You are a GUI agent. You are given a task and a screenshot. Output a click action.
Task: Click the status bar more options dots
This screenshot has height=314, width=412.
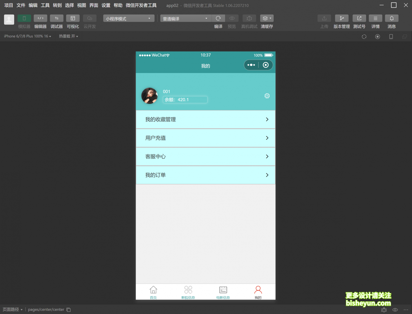pyautogui.click(x=406, y=310)
